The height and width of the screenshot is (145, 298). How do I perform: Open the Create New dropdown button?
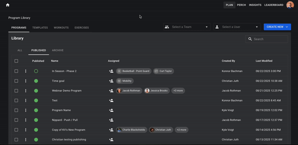[x=277, y=27]
